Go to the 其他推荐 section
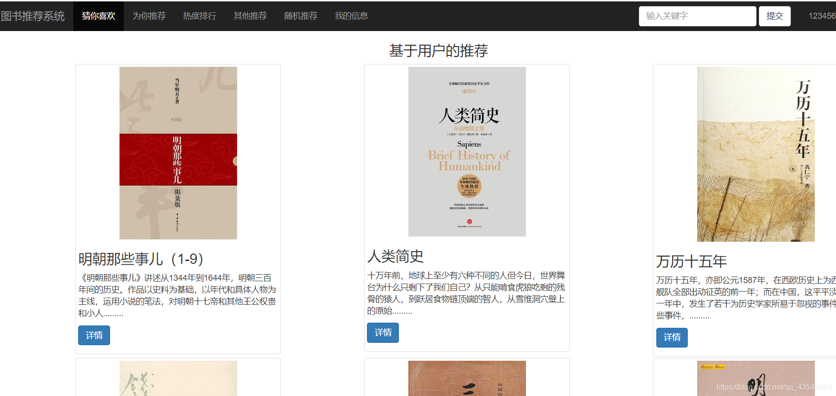The image size is (836, 396). coord(250,16)
